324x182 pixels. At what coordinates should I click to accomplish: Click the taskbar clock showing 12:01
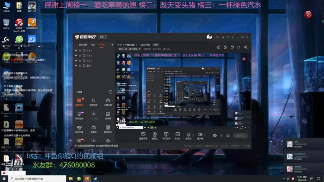[302, 179]
